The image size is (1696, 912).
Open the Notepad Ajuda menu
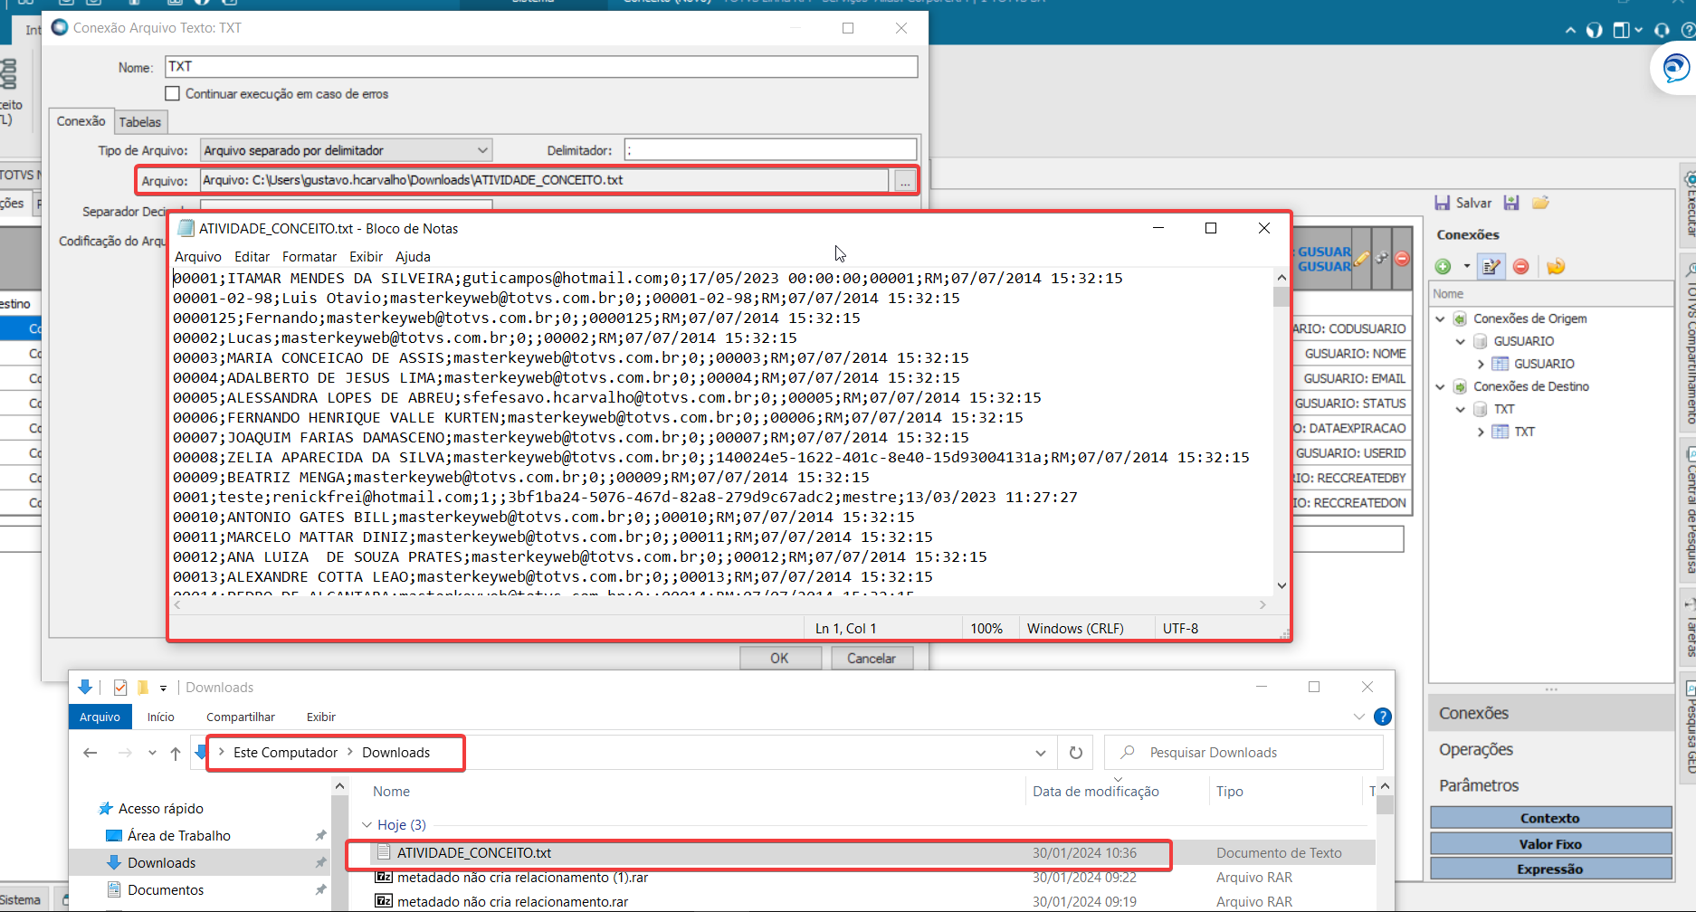pos(413,257)
